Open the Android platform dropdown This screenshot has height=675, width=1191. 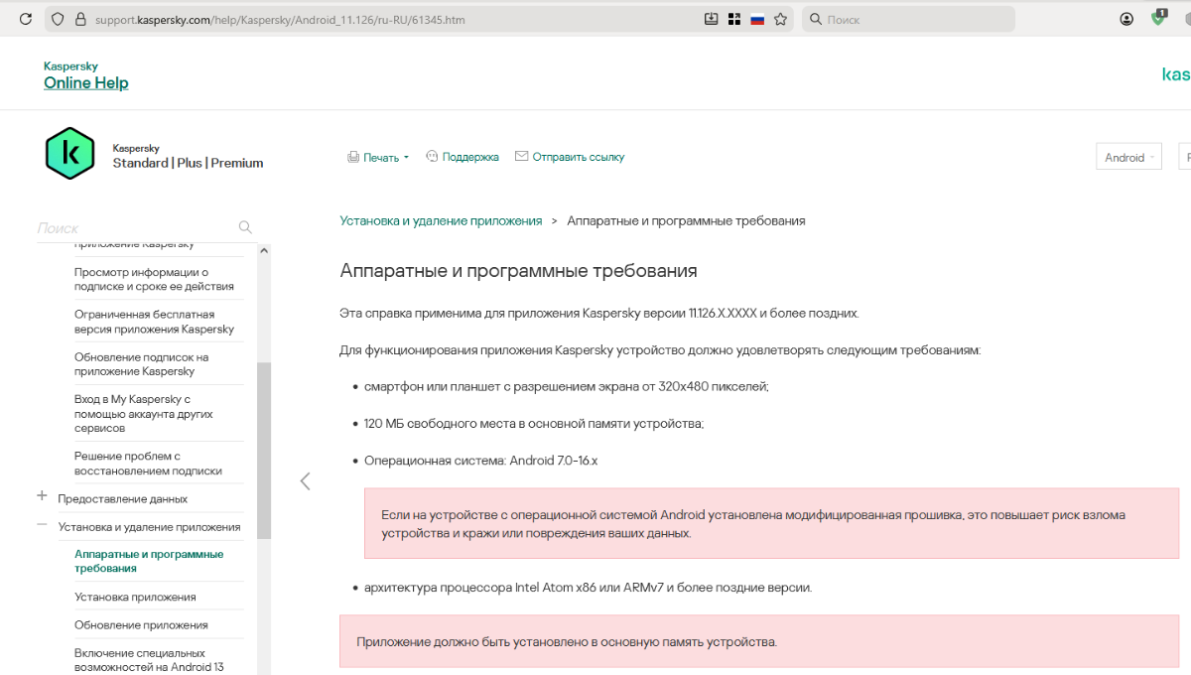pyautogui.click(x=1129, y=157)
